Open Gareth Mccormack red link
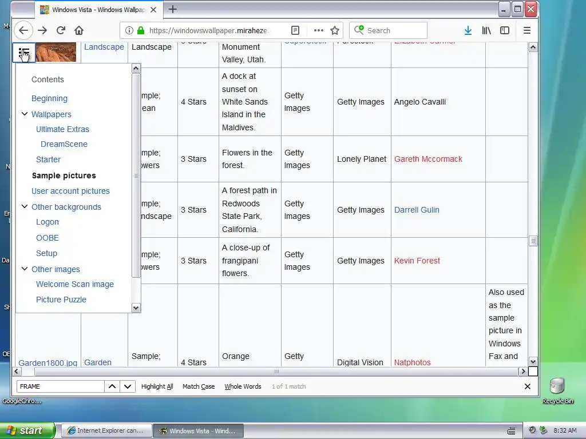 click(x=428, y=159)
